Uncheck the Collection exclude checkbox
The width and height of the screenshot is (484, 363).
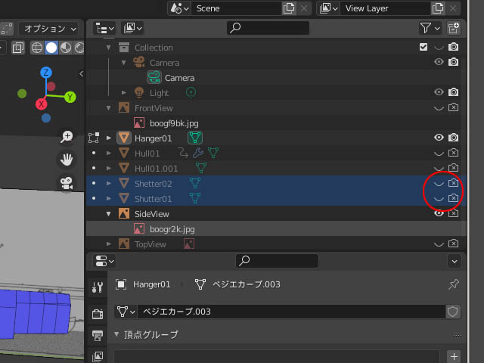(423, 47)
